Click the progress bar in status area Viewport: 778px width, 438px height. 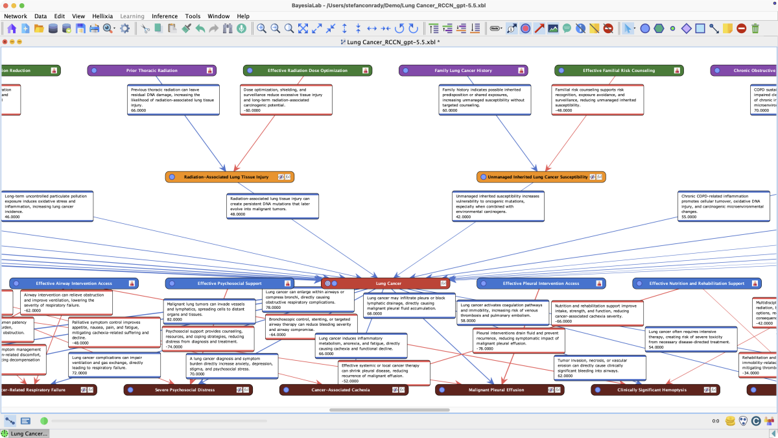pyautogui.click(x=159, y=421)
